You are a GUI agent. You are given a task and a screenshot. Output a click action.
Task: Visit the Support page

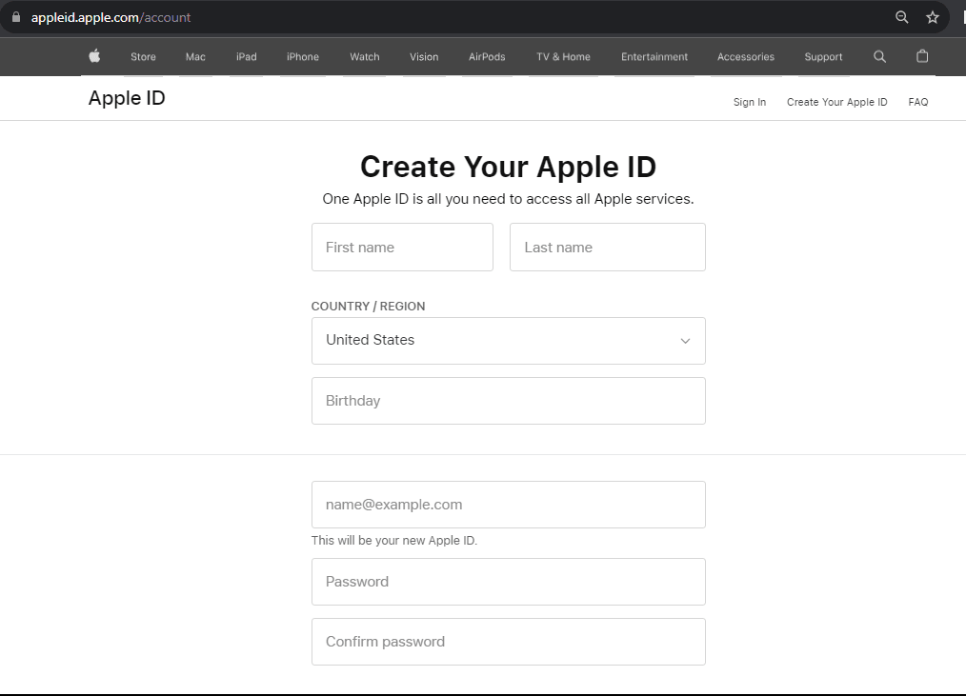822,56
